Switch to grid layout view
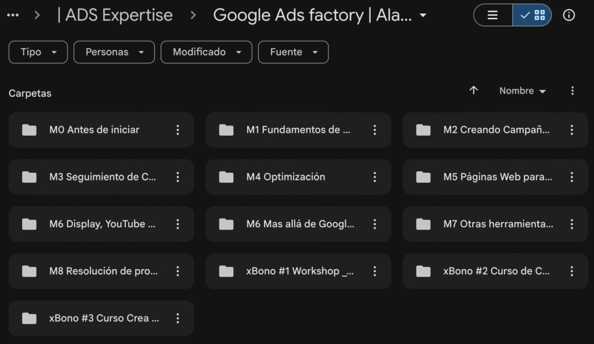The image size is (594, 344). click(533, 15)
